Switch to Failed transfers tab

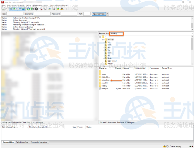22,142
